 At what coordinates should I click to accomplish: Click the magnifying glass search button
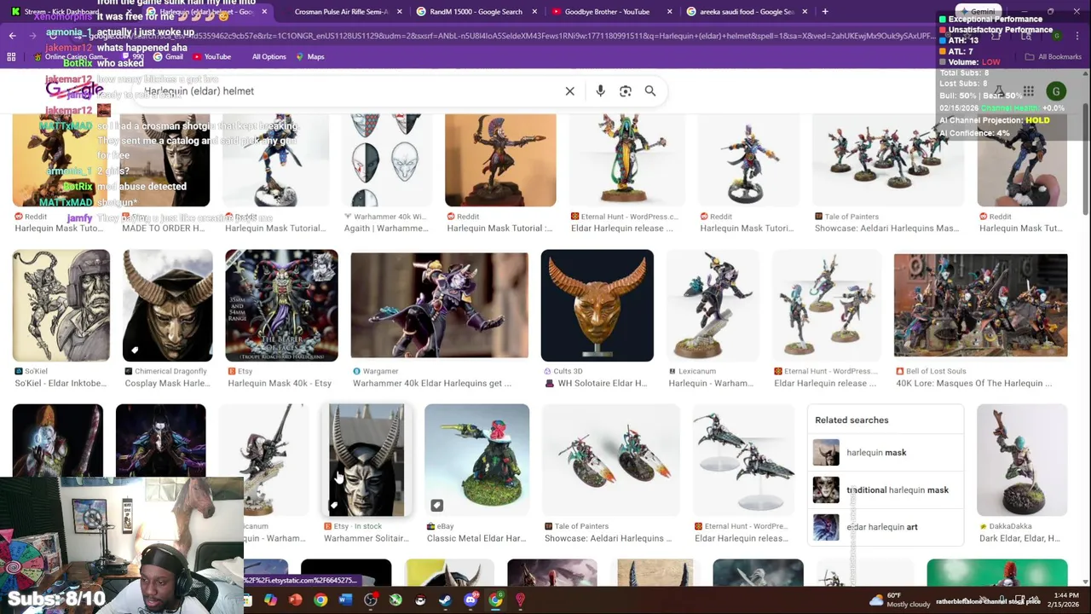click(x=650, y=91)
